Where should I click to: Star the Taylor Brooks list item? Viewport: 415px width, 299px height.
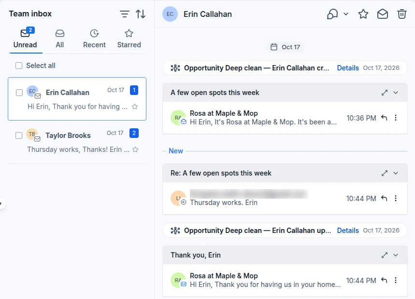tap(135, 149)
